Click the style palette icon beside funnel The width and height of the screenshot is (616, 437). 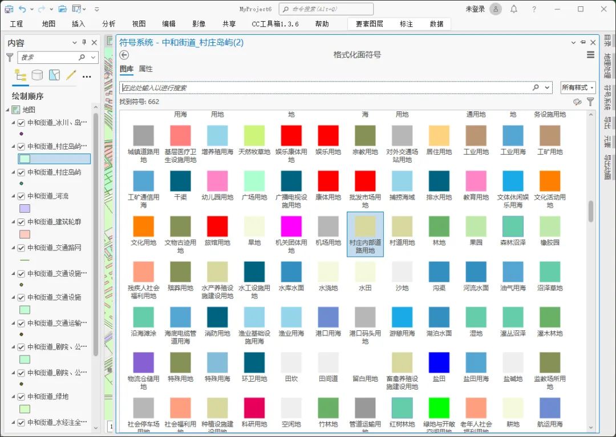coord(577,102)
